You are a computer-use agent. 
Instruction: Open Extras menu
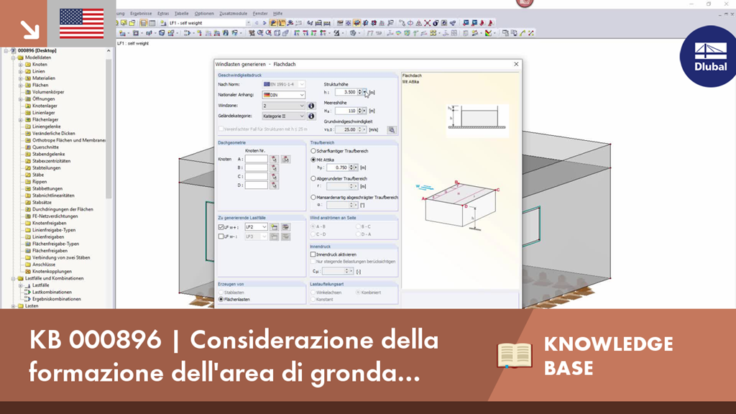click(x=163, y=14)
